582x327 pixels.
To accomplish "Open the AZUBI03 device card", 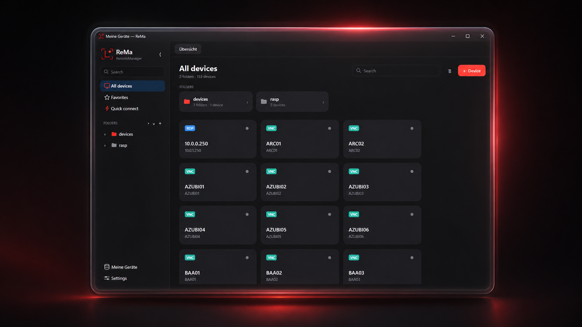I will click(382, 182).
